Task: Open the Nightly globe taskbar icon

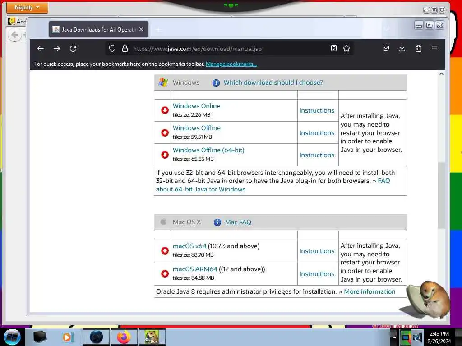Action: (96, 337)
